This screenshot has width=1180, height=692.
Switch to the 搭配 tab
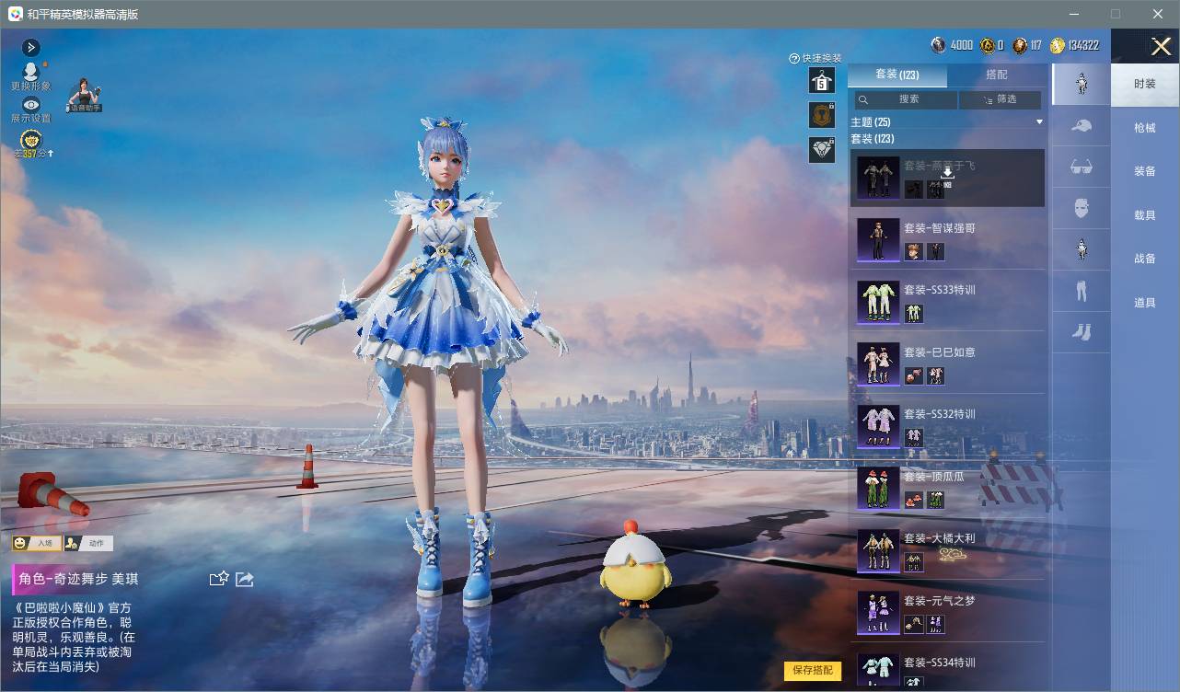pyautogui.click(x=996, y=75)
